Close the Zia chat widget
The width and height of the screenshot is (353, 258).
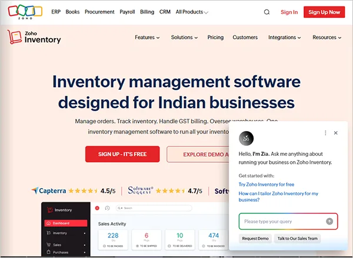pyautogui.click(x=336, y=133)
